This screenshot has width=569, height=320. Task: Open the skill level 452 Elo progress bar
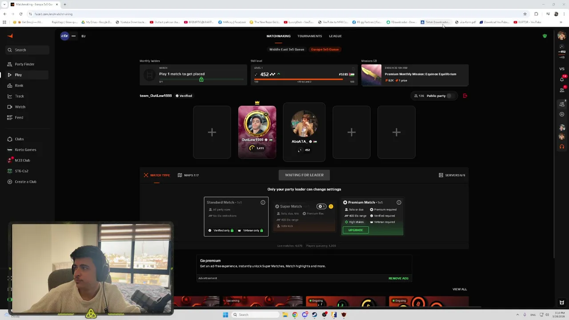304,75
